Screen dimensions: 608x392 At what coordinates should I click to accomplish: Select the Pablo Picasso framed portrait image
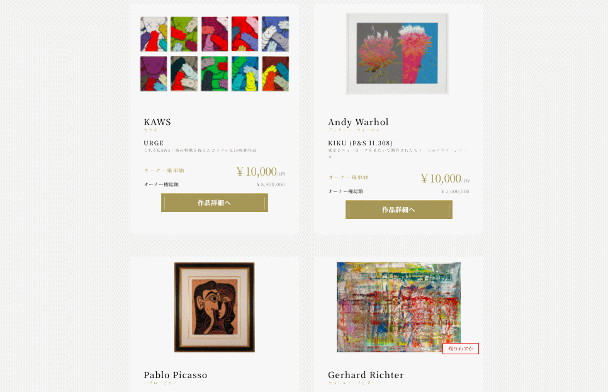215,307
